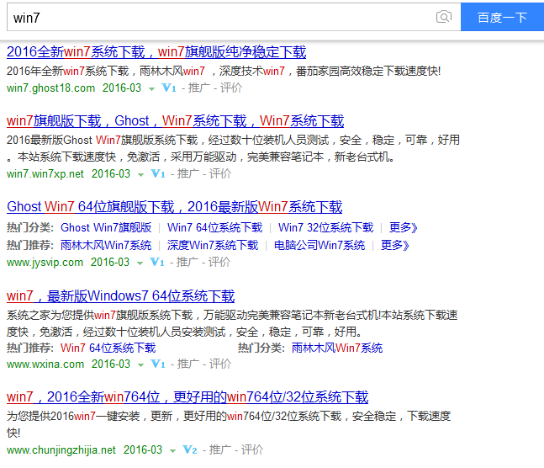Viewport: 544px width, 468px height.
Task: Expand the dropdown arrow beside www.chunjingzhijia.net
Action: 172,451
